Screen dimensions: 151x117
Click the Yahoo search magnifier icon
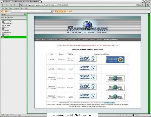coord(52,11)
